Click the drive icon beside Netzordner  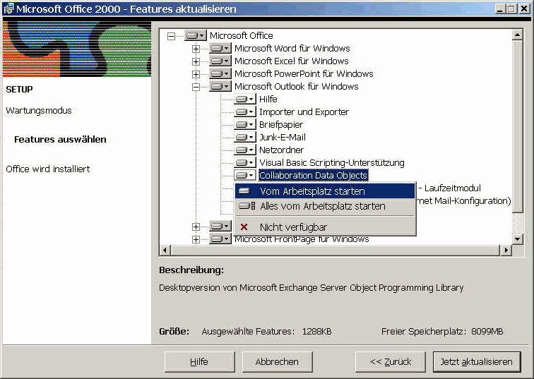coord(245,150)
